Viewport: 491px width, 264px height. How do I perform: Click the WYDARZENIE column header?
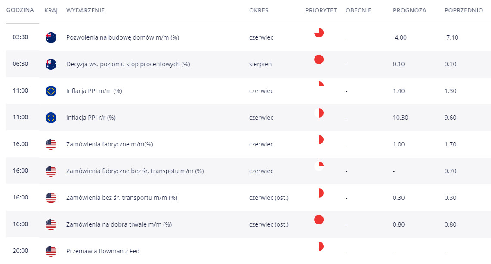[86, 10]
